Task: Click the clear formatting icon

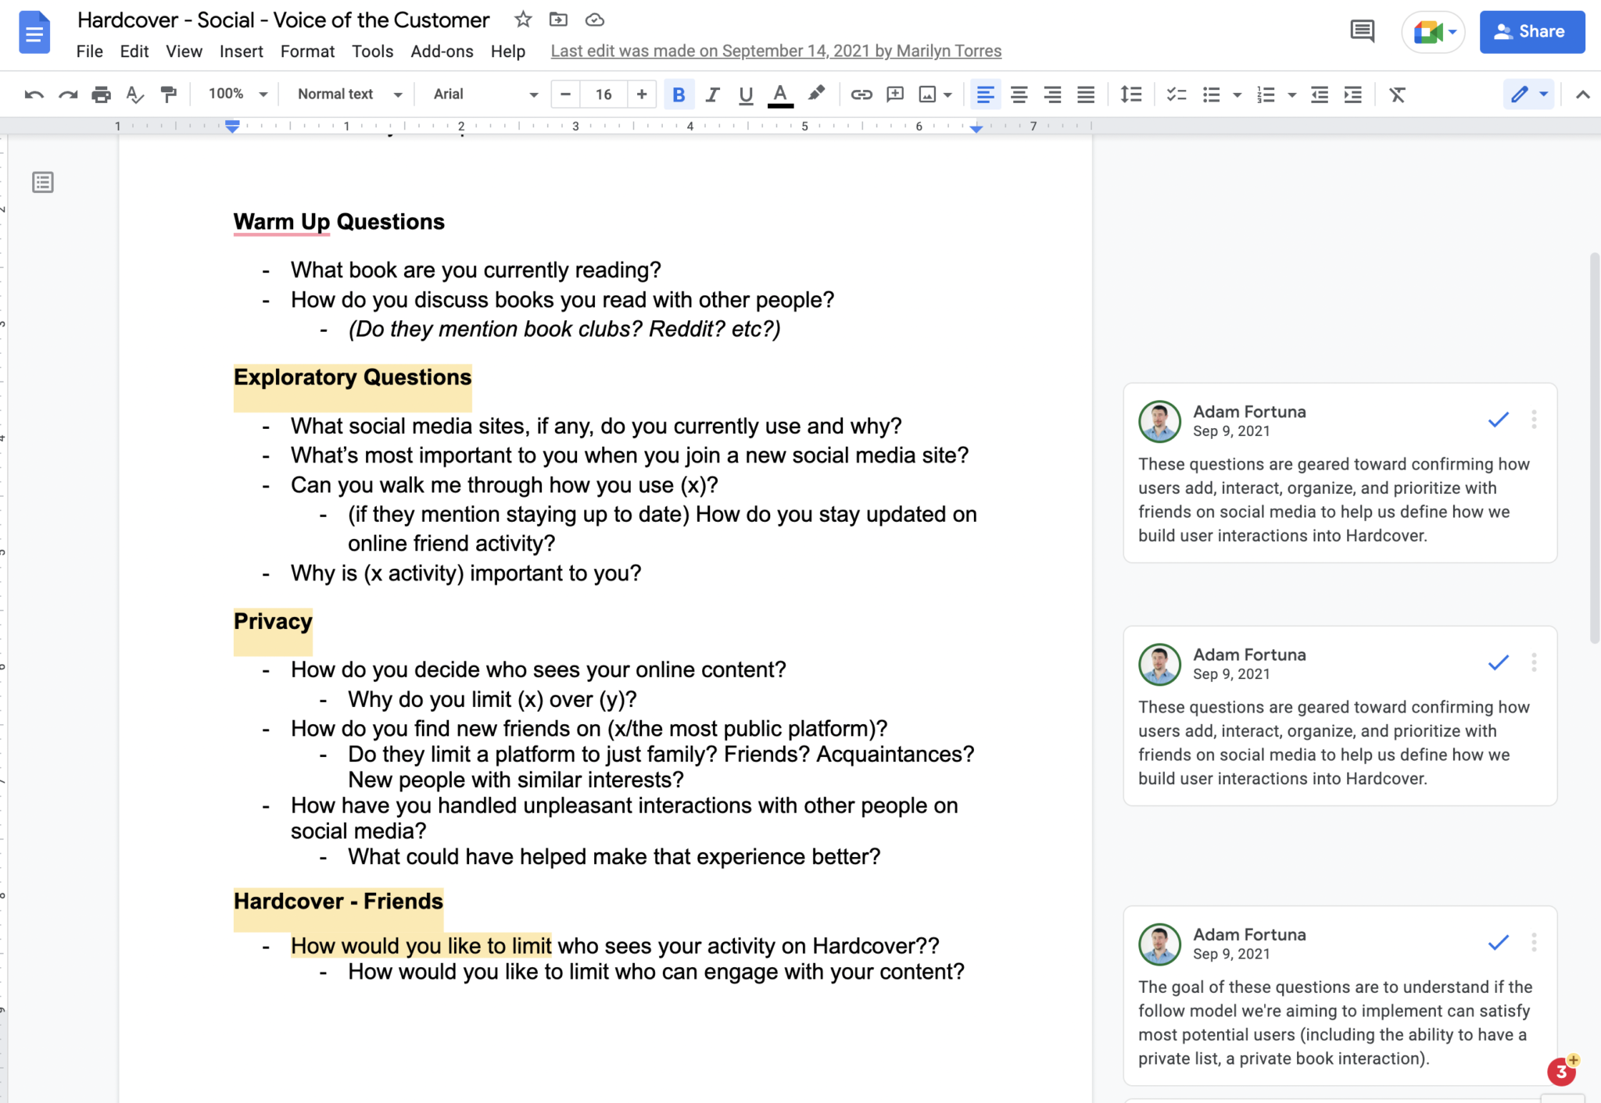Action: (x=1397, y=95)
